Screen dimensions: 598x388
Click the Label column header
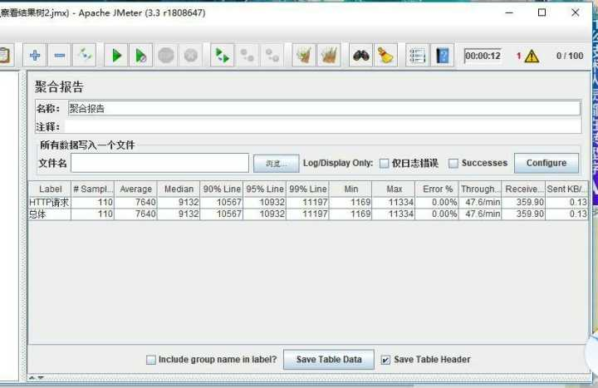[x=50, y=189]
